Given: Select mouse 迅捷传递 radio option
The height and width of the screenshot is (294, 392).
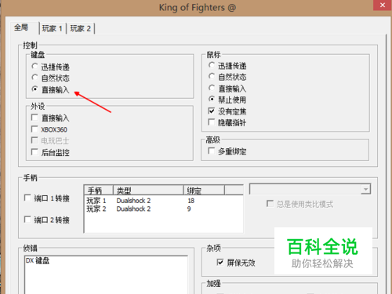Looking at the screenshot, I should pos(212,65).
